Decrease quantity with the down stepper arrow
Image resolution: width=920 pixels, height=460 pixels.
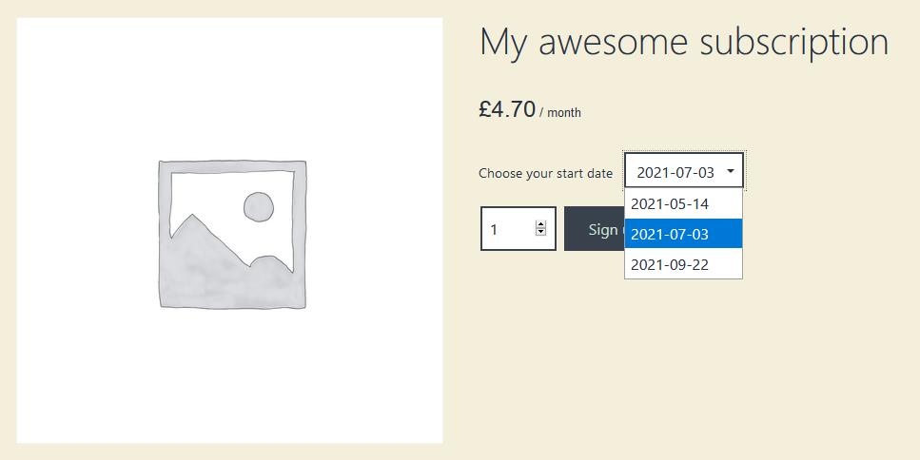(541, 232)
